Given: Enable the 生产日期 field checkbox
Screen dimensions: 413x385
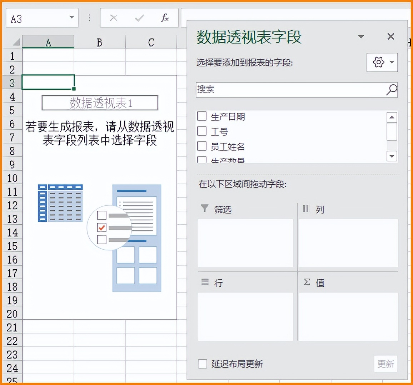Looking at the screenshot, I should [201, 116].
